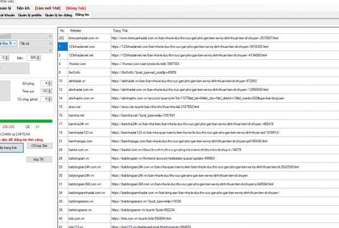
Task: Click the 'Trạng Thái' column header
Action: pyautogui.click(x=120, y=30)
